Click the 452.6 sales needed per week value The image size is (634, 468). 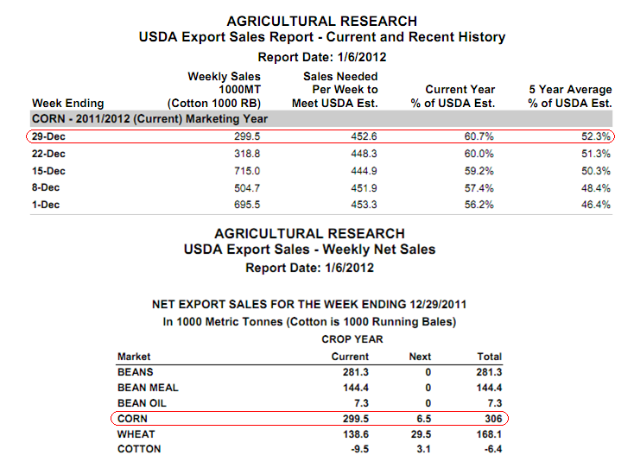364,136
